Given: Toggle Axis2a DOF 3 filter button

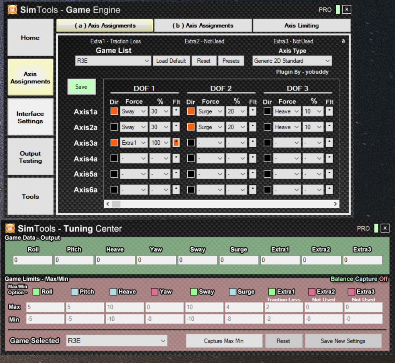Looking at the screenshot, I should (x=329, y=127).
